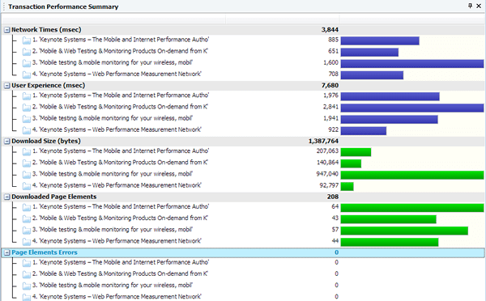Screen dimensions: 486x301
Task: Collapse the Downloaded Page Elements group
Action: point(6,197)
